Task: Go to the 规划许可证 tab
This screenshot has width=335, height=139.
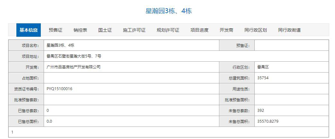Action: point(168,30)
